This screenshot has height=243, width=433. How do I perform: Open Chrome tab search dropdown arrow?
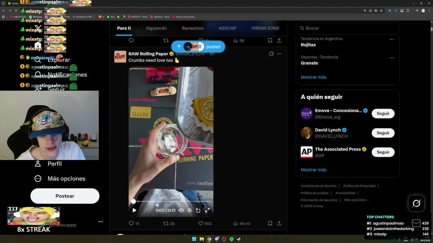click(x=4, y=3)
